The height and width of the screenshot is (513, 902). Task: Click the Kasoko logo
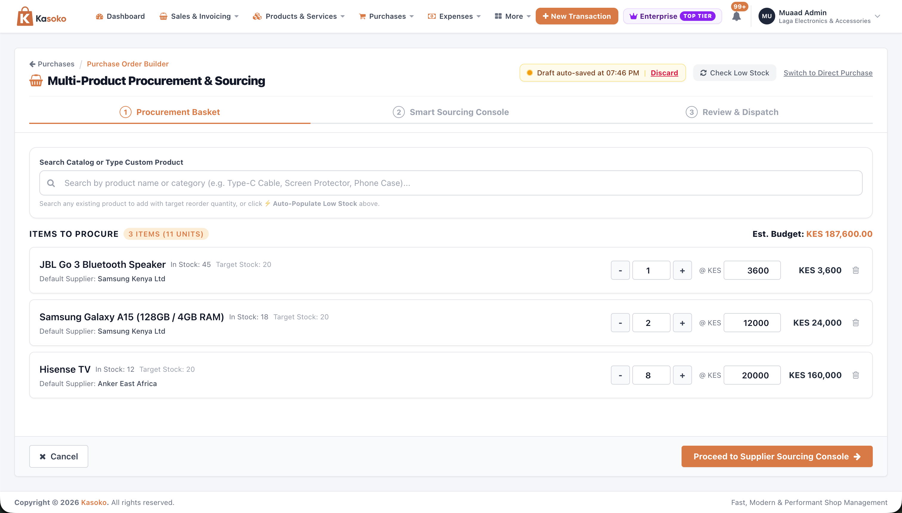point(41,17)
